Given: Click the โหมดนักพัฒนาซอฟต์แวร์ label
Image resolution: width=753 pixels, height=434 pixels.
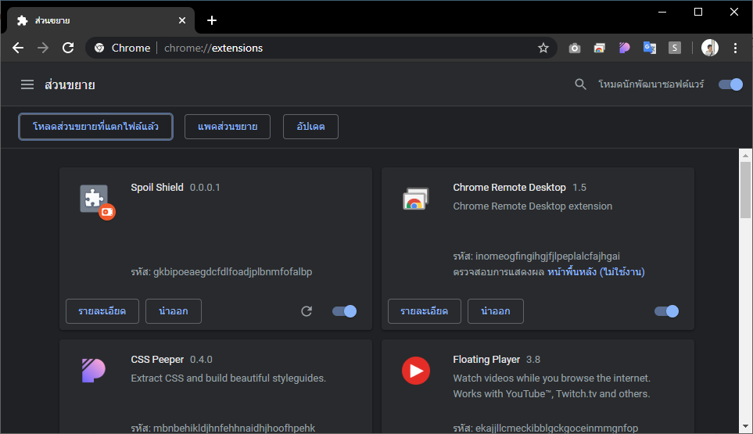Looking at the screenshot, I should coord(651,84).
